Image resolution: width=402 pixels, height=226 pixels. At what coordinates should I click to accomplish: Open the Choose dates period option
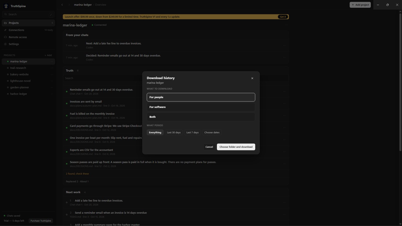[x=212, y=132]
